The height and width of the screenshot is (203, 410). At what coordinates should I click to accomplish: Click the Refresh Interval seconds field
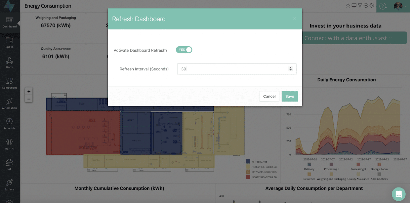pos(237,69)
